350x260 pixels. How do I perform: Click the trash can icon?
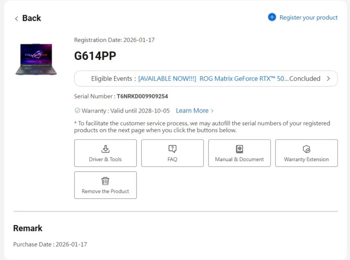[105, 181]
